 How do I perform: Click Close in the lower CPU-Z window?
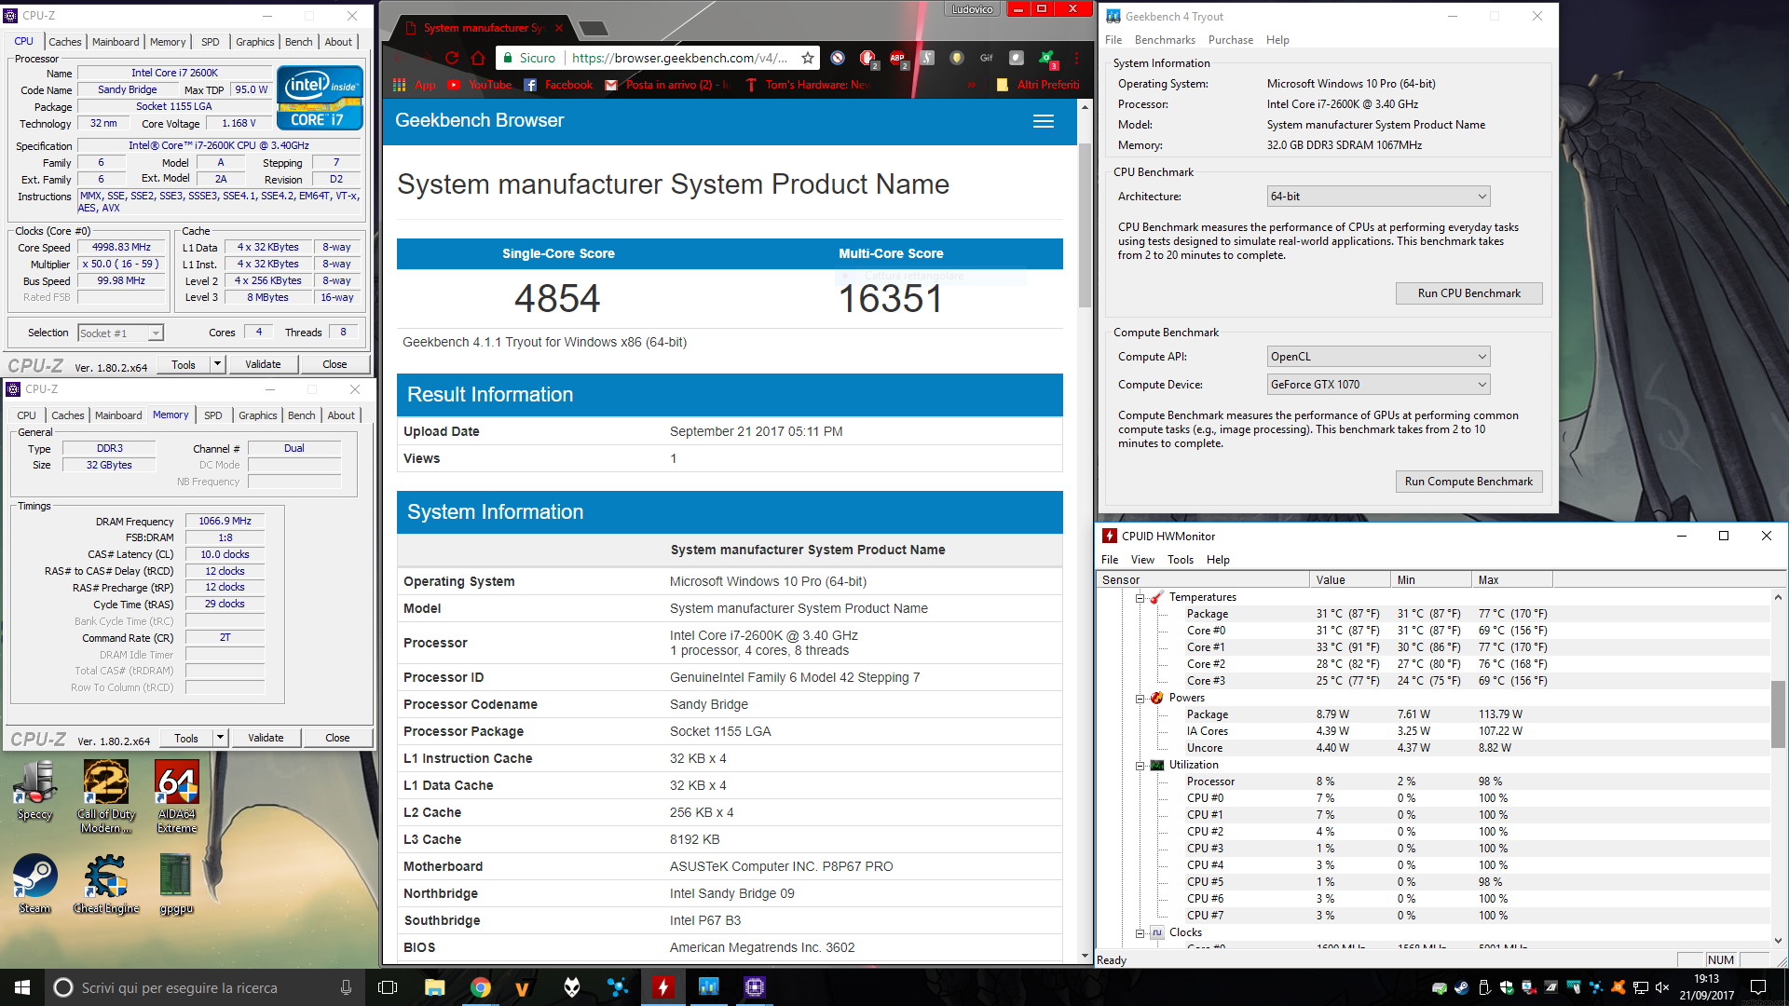[337, 738]
